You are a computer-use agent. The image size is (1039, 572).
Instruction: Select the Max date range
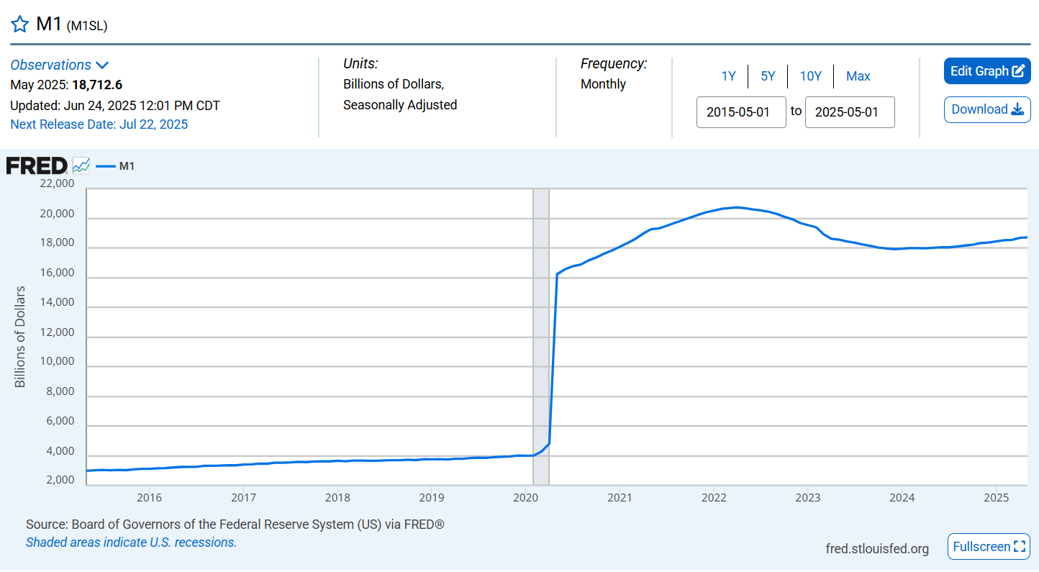858,76
